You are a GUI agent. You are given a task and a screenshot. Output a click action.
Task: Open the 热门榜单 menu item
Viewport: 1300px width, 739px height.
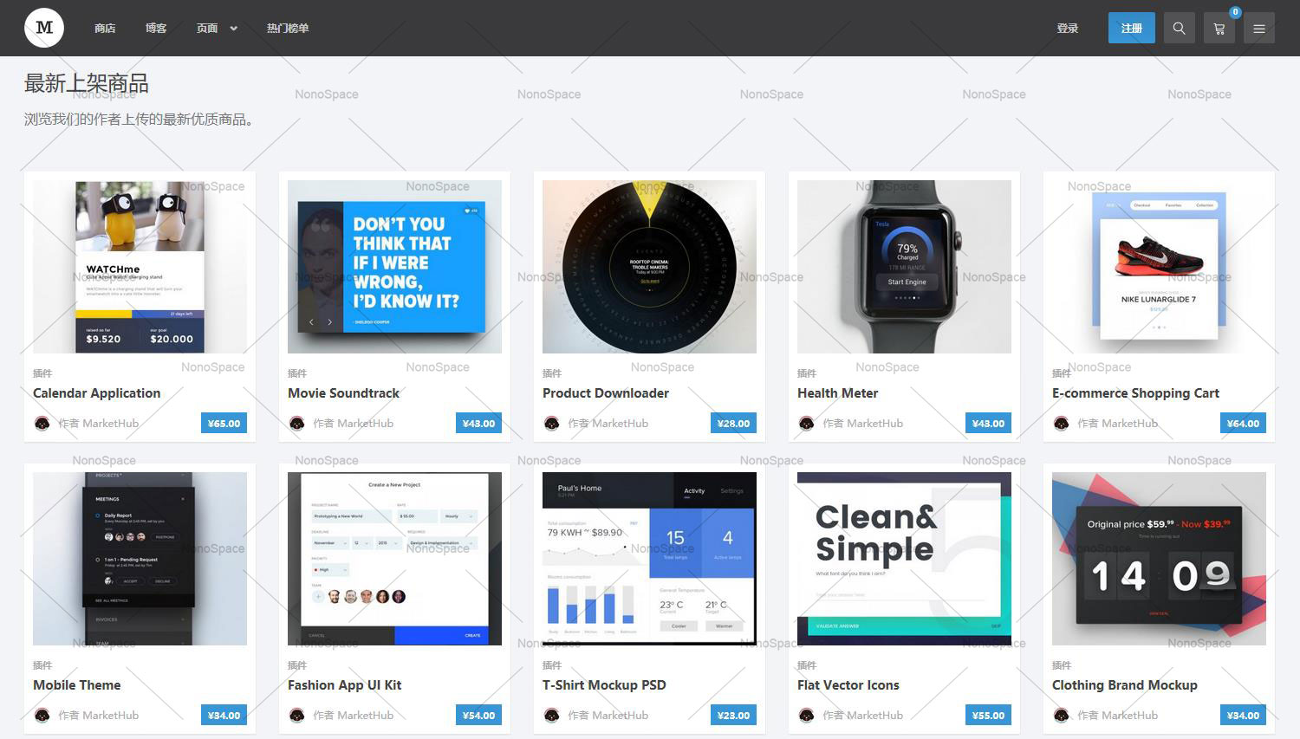(288, 28)
